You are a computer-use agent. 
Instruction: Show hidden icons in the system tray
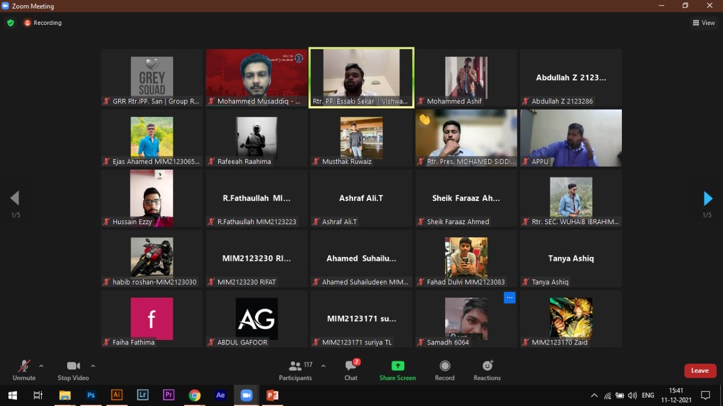click(594, 395)
